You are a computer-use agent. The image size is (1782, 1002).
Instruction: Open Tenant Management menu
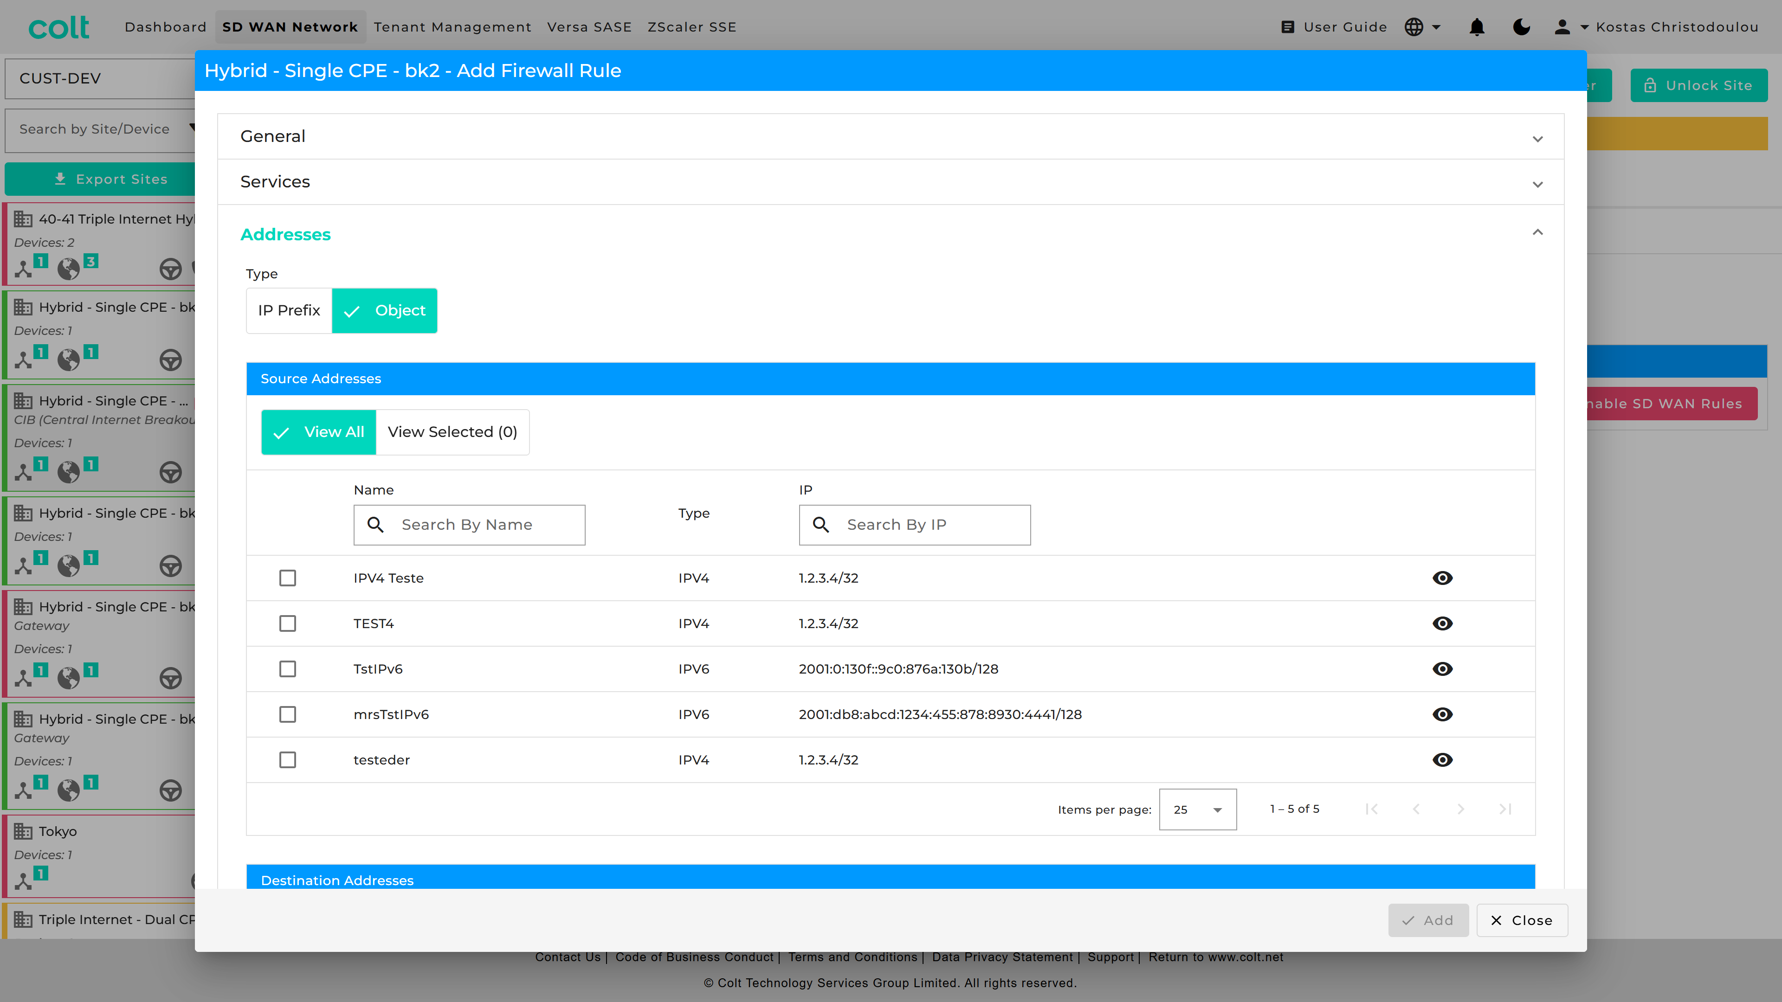coord(452,27)
